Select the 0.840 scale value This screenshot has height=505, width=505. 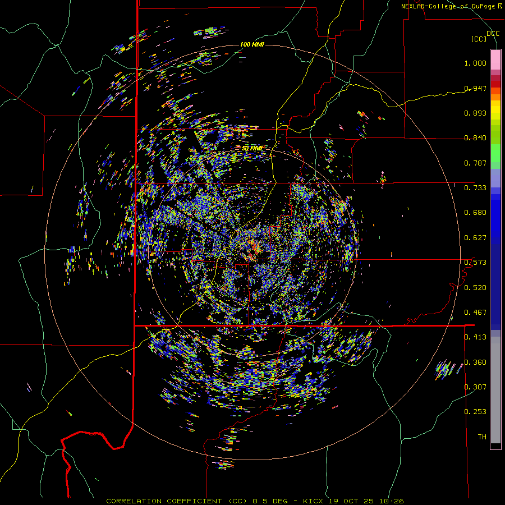tap(475, 138)
